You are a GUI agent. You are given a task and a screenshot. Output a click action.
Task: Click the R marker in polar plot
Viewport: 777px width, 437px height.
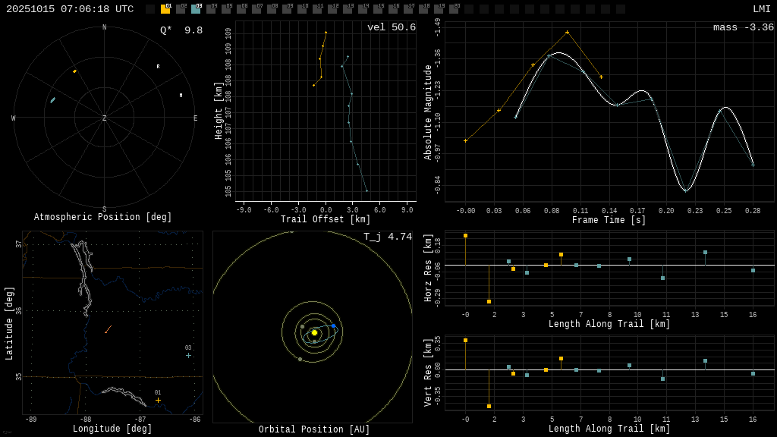click(159, 67)
